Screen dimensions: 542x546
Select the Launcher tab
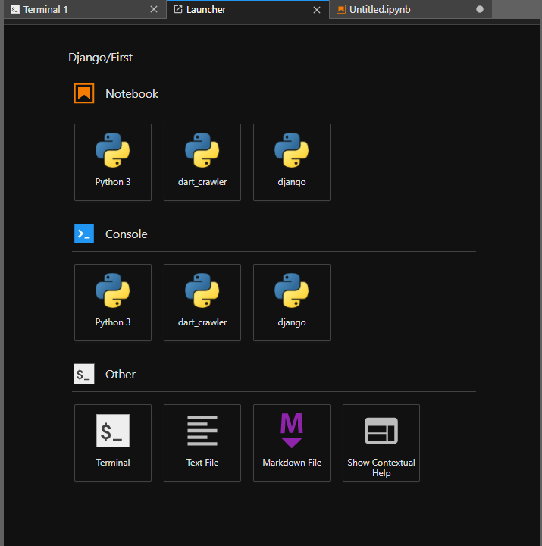pyautogui.click(x=248, y=9)
